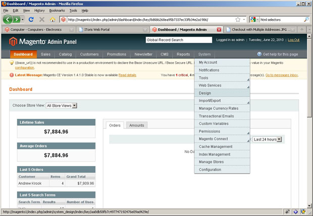Open Read details link

pyautogui.click(x=127, y=75)
